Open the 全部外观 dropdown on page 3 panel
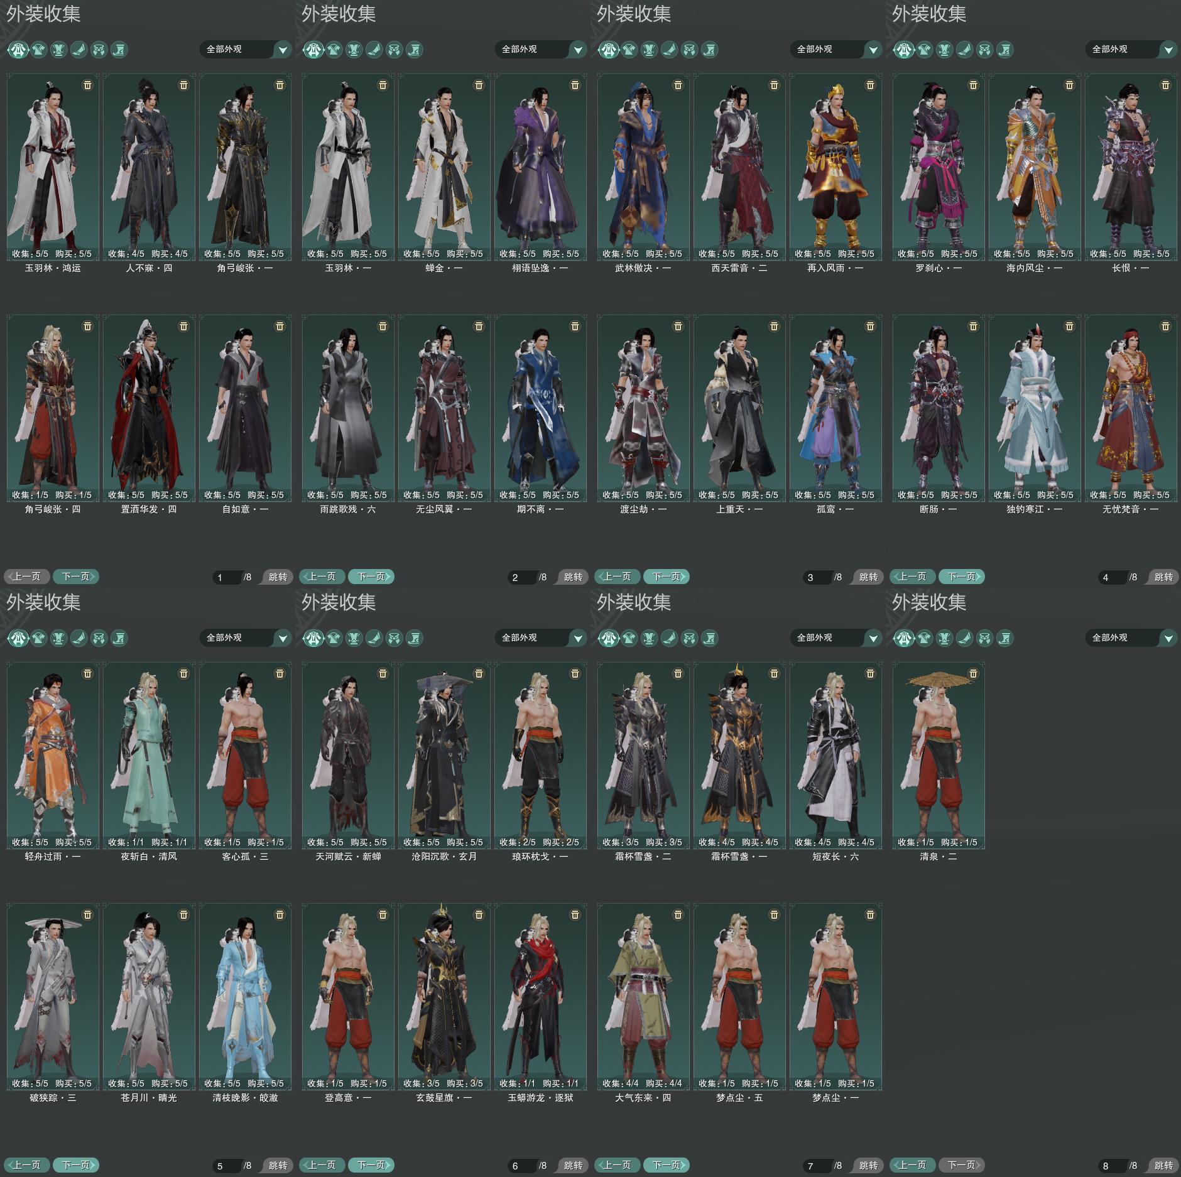The image size is (1181, 1177). pos(836,49)
